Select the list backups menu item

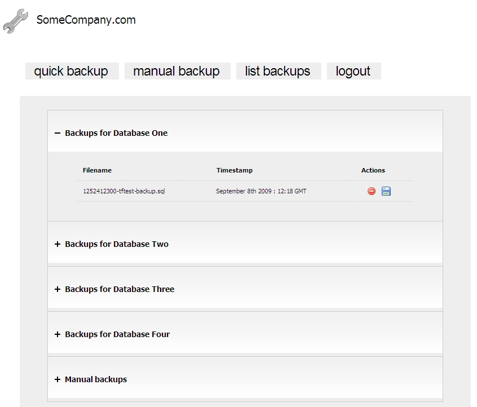coord(277,71)
